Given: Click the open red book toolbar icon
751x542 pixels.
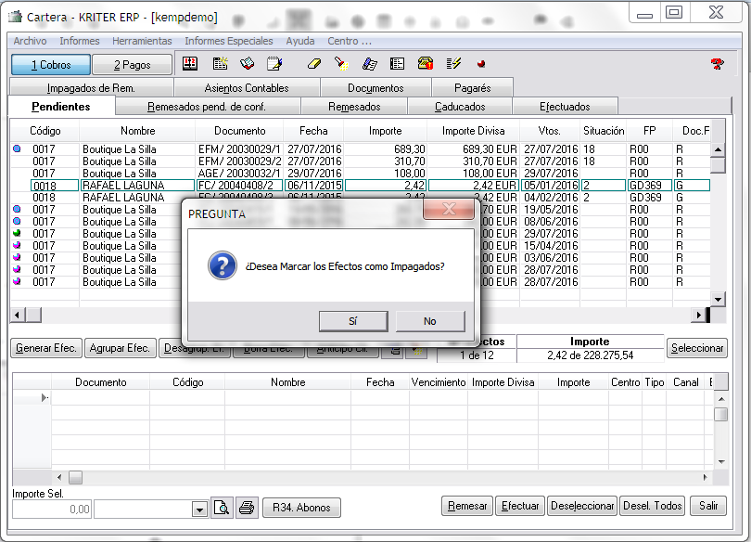Looking at the screenshot, I should coord(248,64).
